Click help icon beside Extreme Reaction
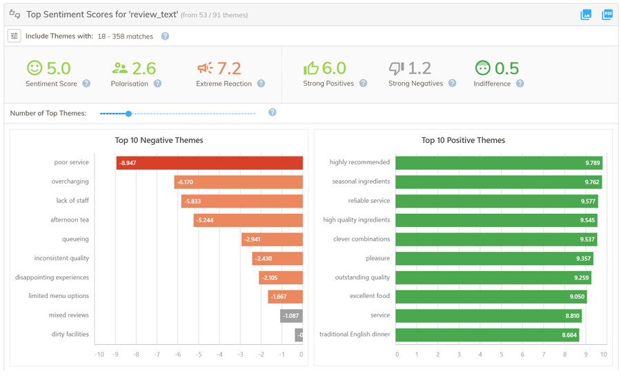Viewport: 621px width, 376px height. (261, 83)
